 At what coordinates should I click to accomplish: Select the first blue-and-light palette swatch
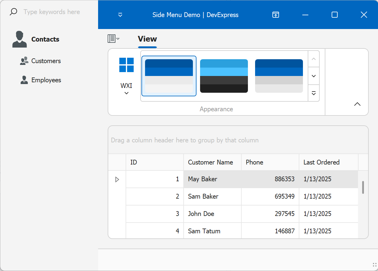(x=169, y=76)
